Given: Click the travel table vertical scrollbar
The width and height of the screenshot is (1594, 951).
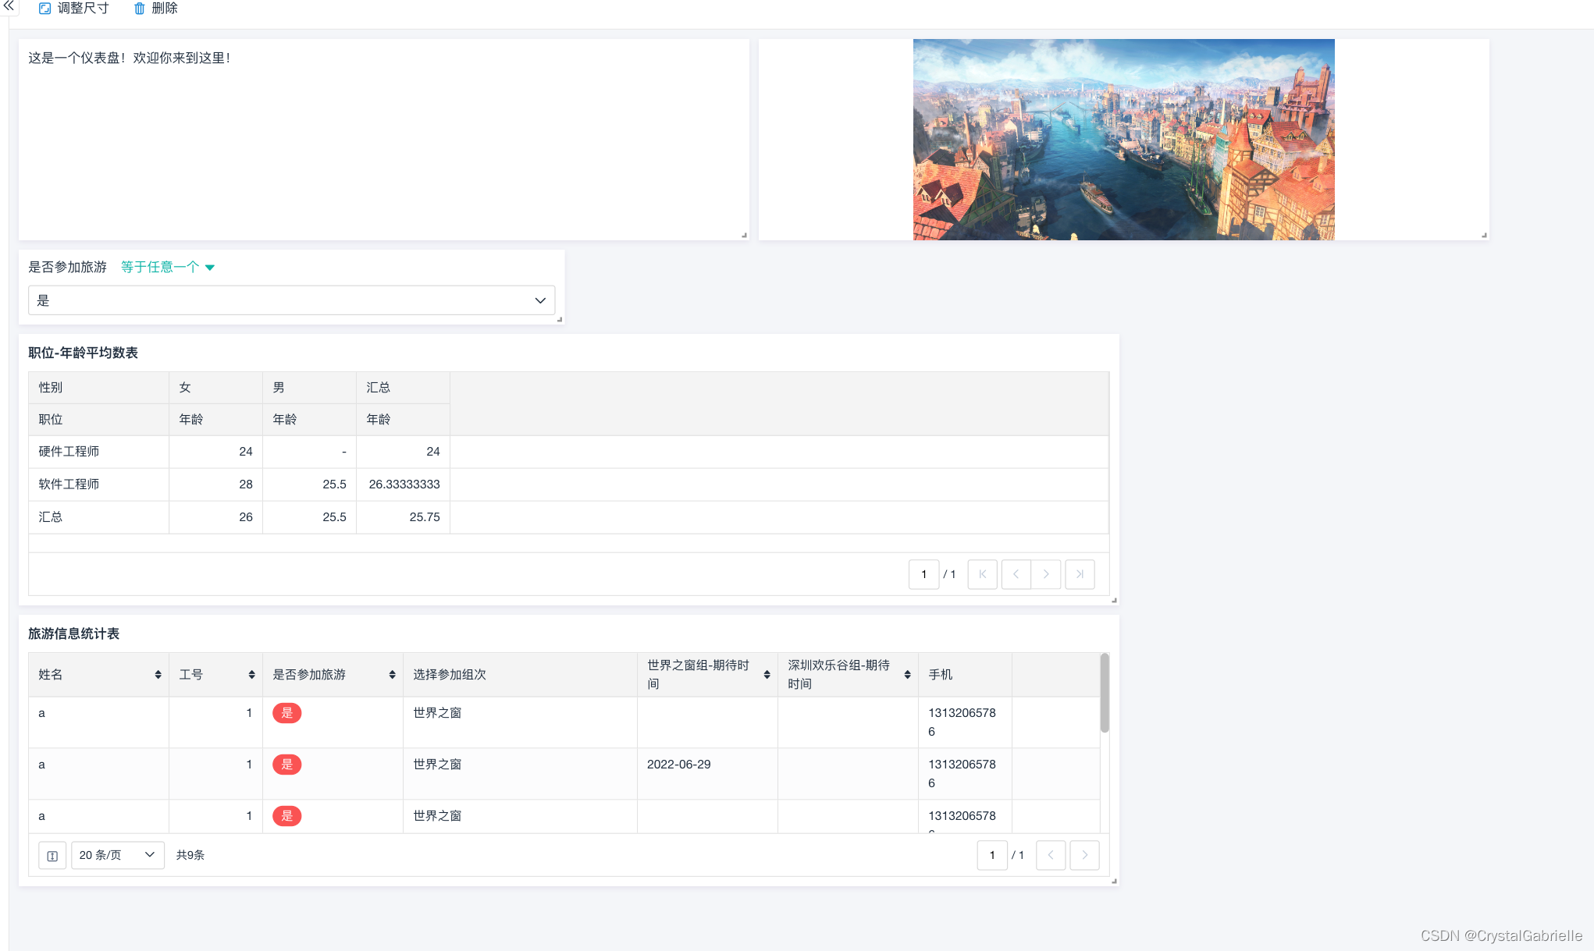Looking at the screenshot, I should point(1104,694).
